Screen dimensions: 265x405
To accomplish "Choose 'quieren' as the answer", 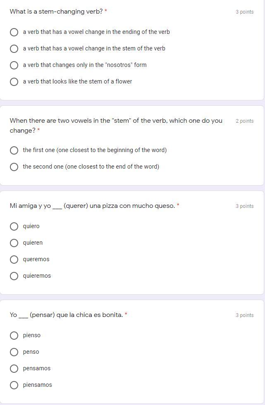I will tap(14, 243).
